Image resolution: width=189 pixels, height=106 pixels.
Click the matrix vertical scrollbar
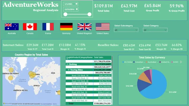pos(112,63)
